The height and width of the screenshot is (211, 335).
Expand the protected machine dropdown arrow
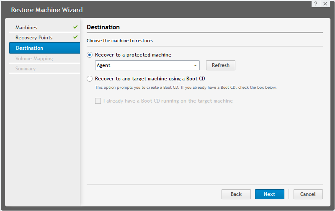click(x=195, y=65)
